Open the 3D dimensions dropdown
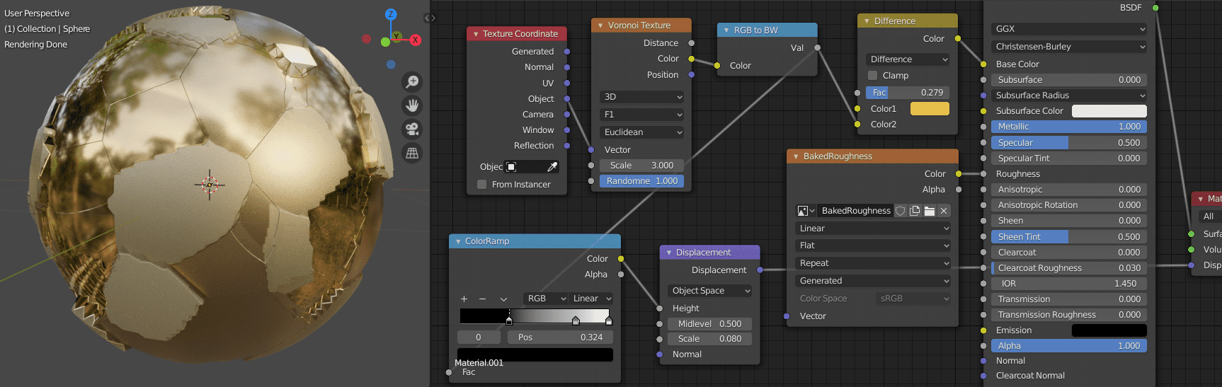 [641, 97]
